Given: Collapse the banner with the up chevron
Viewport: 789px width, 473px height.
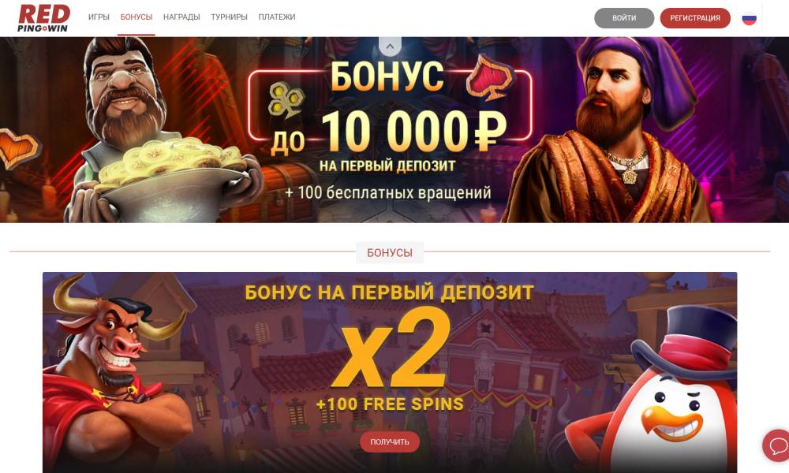Looking at the screenshot, I should [390, 47].
